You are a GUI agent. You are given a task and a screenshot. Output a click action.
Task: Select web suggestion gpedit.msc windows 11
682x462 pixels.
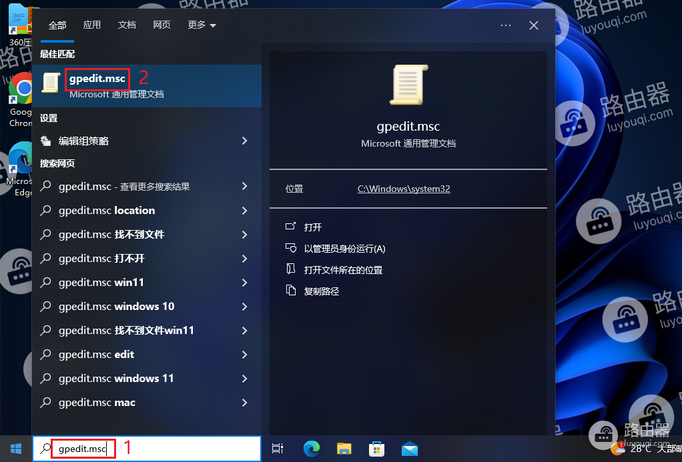pos(147,379)
